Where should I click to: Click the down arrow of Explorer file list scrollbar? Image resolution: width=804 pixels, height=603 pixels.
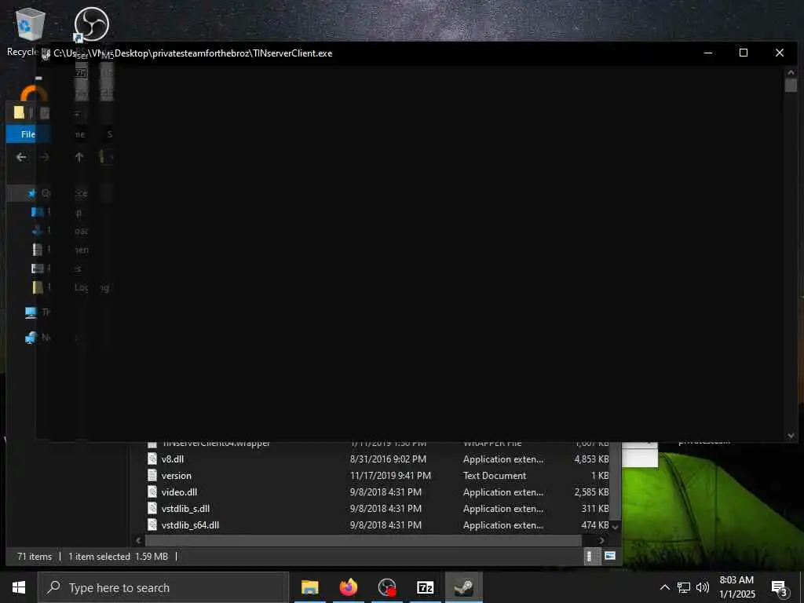click(x=616, y=527)
